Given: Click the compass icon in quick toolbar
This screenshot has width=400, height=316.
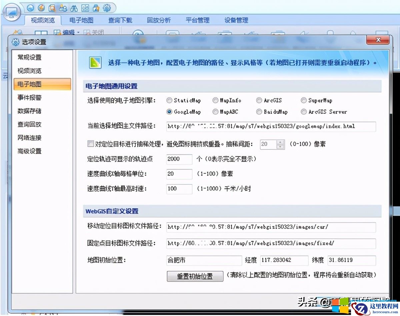Looking at the screenshot, I should pos(41,7).
